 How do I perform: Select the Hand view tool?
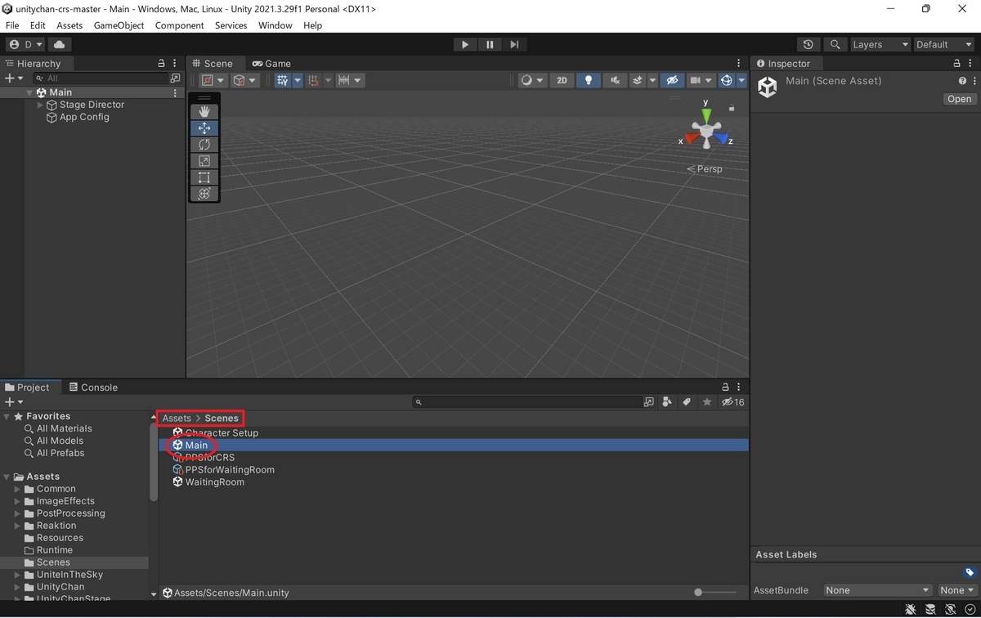(204, 111)
